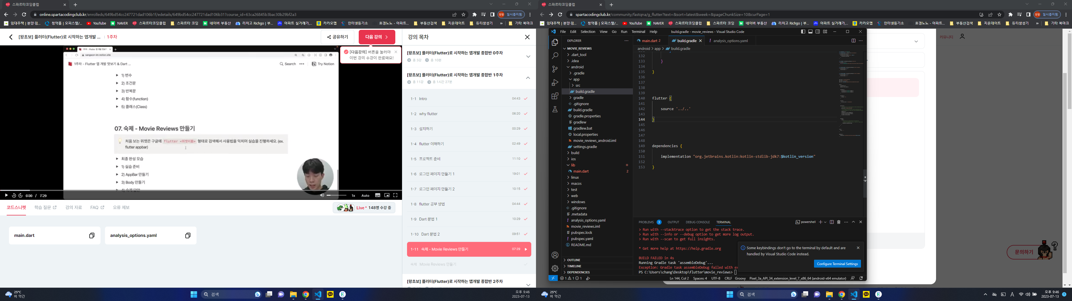
Task: Open the Testing flask view in VS Code
Action: [x=555, y=109]
